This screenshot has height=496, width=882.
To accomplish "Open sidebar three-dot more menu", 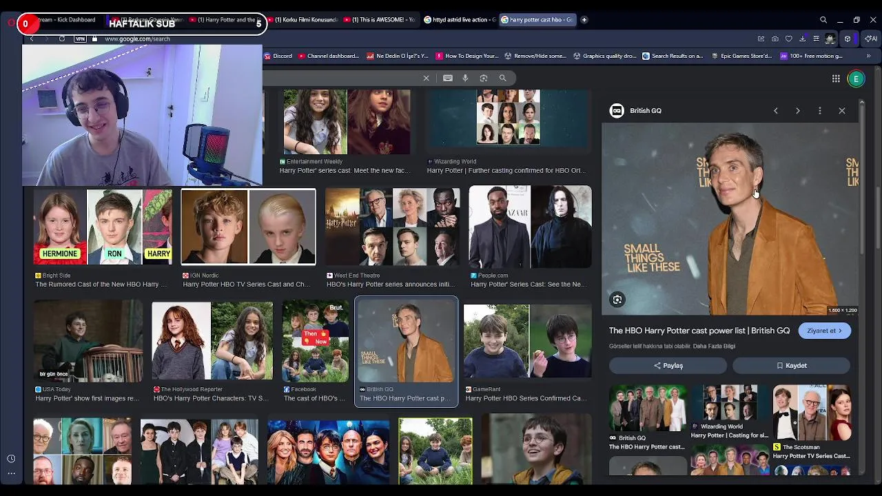I will coord(11,473).
